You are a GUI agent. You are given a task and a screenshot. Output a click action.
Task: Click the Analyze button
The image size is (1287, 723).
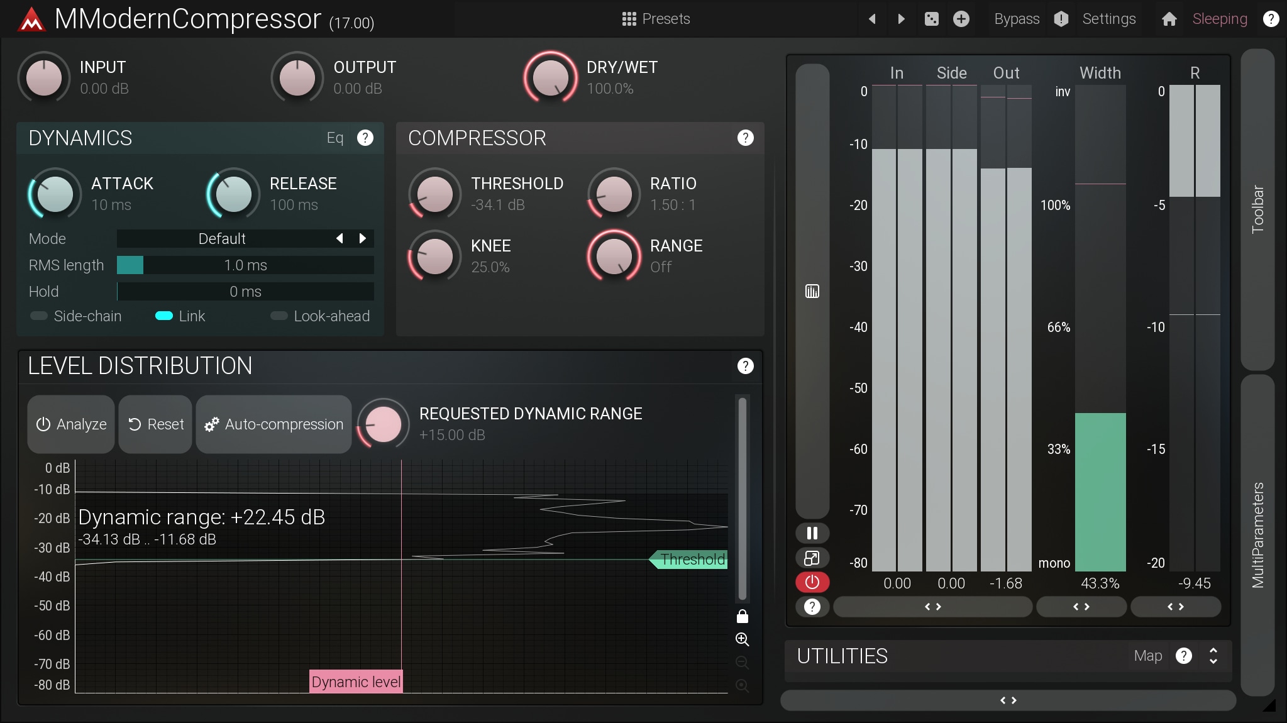(x=71, y=424)
